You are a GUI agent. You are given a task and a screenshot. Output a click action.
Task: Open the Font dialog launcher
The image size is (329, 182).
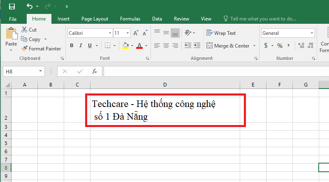147,59
